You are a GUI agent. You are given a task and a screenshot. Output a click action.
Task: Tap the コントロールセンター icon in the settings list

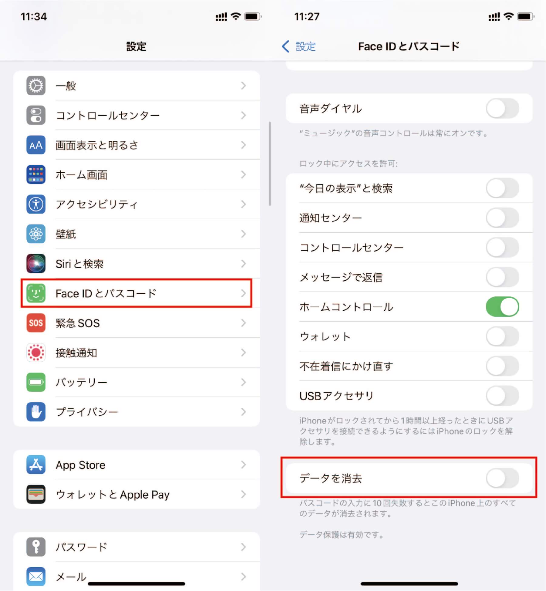coord(36,115)
